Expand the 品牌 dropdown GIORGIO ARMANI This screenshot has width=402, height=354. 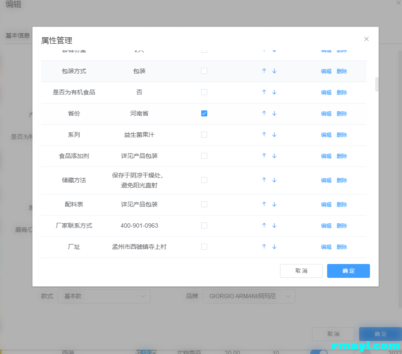[249, 296]
